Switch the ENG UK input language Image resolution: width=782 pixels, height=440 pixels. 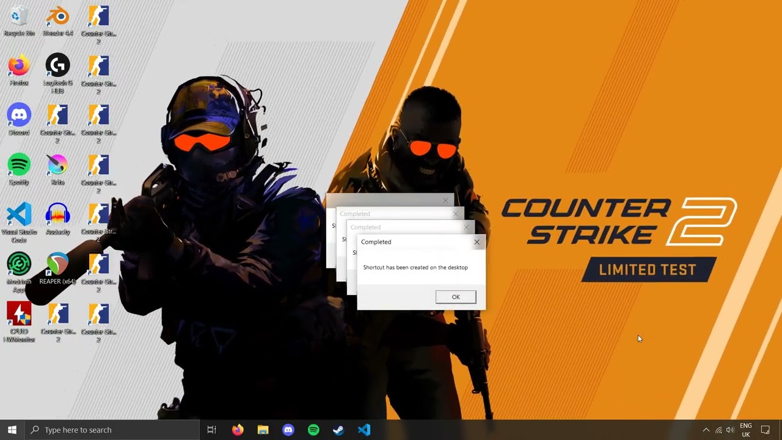coord(746,430)
